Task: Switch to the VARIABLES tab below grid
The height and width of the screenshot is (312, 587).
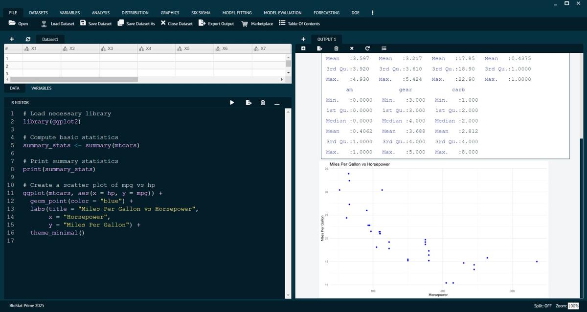Action: click(41, 89)
